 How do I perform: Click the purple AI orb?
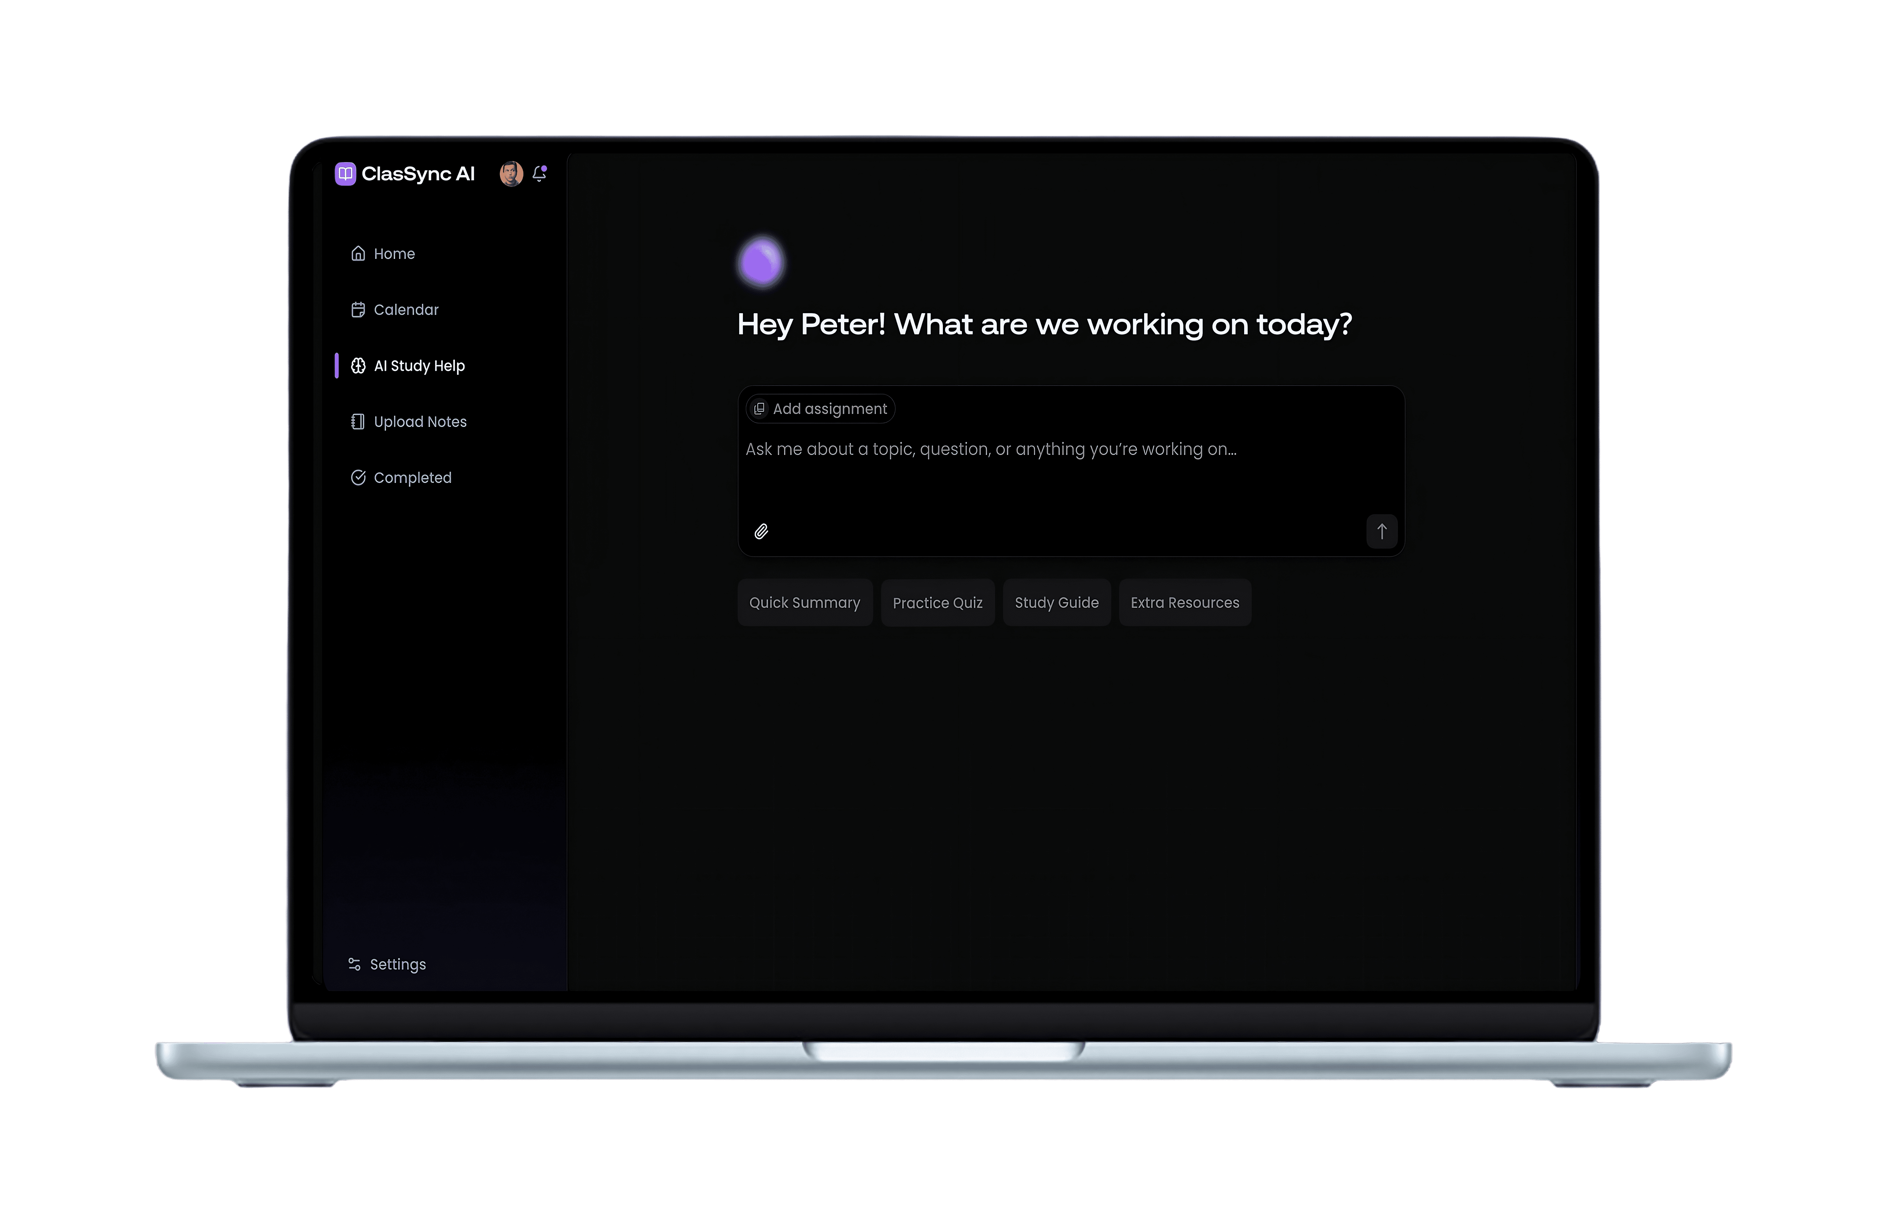click(x=761, y=262)
